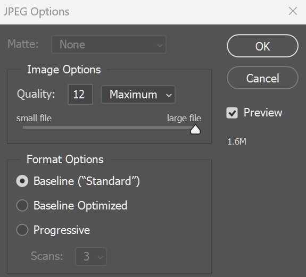
Task: Click the Progressive label text
Action: pos(62,230)
